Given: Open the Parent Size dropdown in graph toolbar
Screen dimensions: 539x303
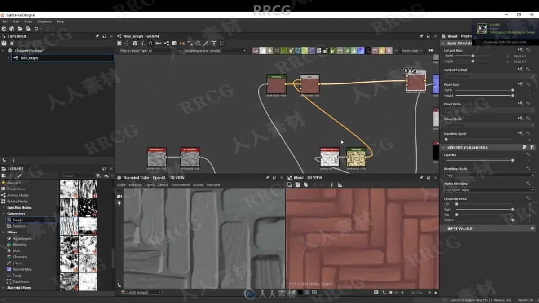Looking at the screenshot, I should point(412,51).
